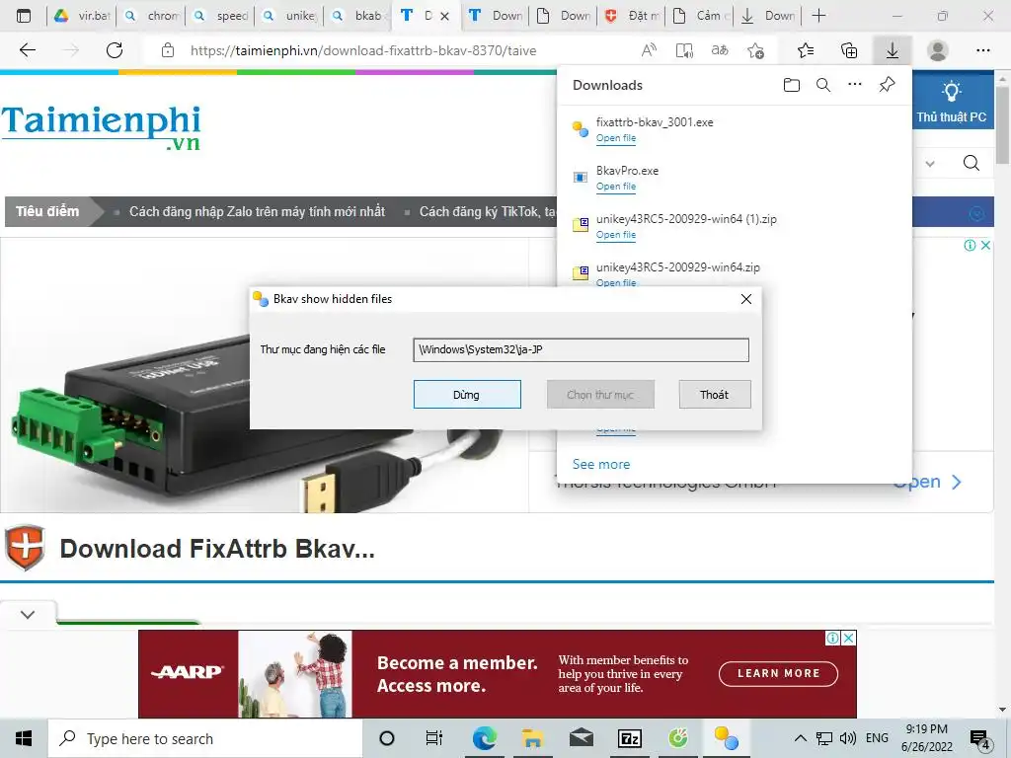Go back to the previous page
Viewport: 1011px width, 758px height.
(28, 50)
